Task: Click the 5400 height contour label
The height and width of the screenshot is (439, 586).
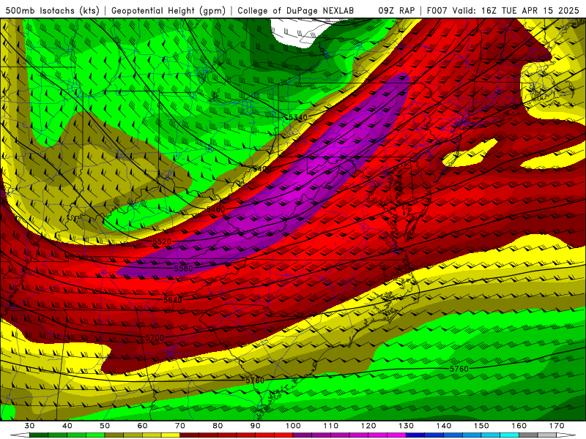Action: 262,169
